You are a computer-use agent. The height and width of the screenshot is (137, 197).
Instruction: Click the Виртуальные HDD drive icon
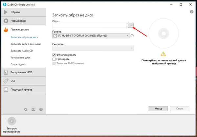pyautogui.click(x=6, y=72)
